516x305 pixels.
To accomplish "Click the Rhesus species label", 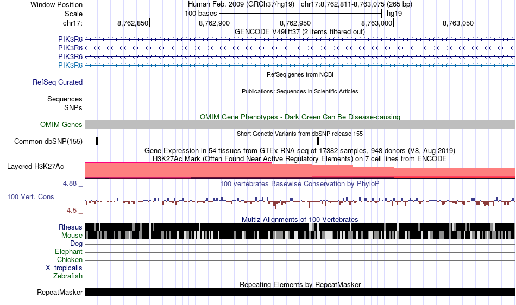I will pyautogui.click(x=71, y=227).
